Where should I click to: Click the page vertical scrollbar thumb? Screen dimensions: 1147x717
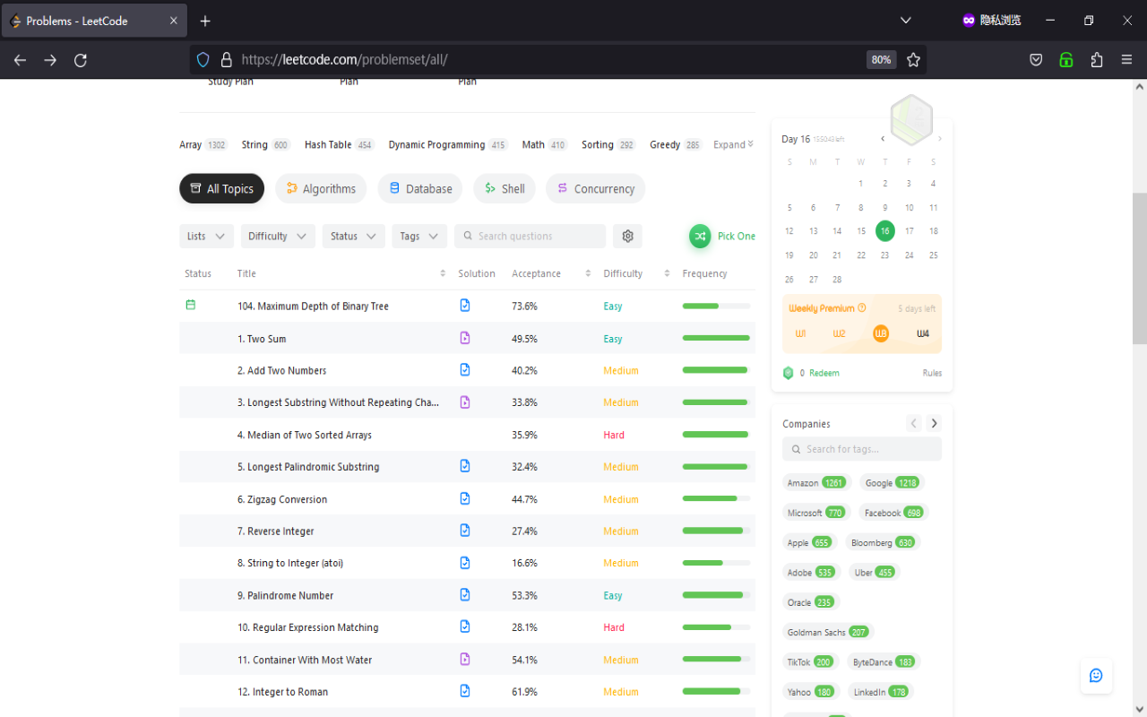coord(1140,268)
